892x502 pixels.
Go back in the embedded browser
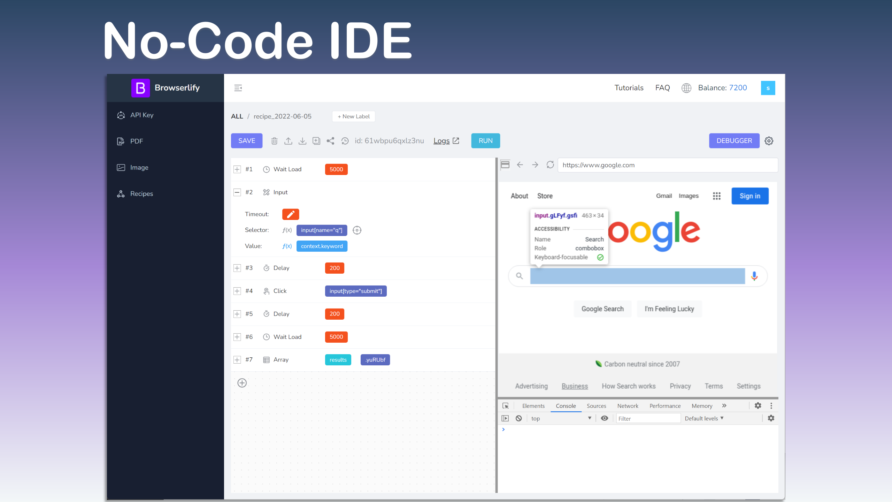(520, 165)
